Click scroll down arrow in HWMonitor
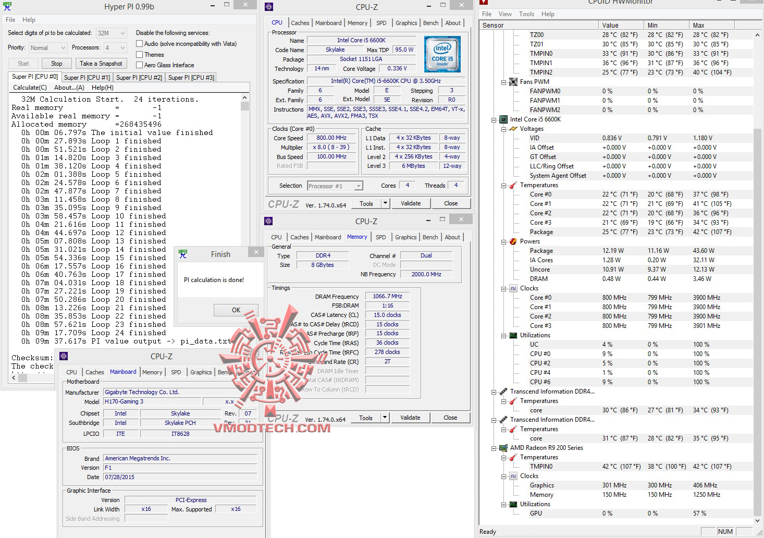 point(757,520)
